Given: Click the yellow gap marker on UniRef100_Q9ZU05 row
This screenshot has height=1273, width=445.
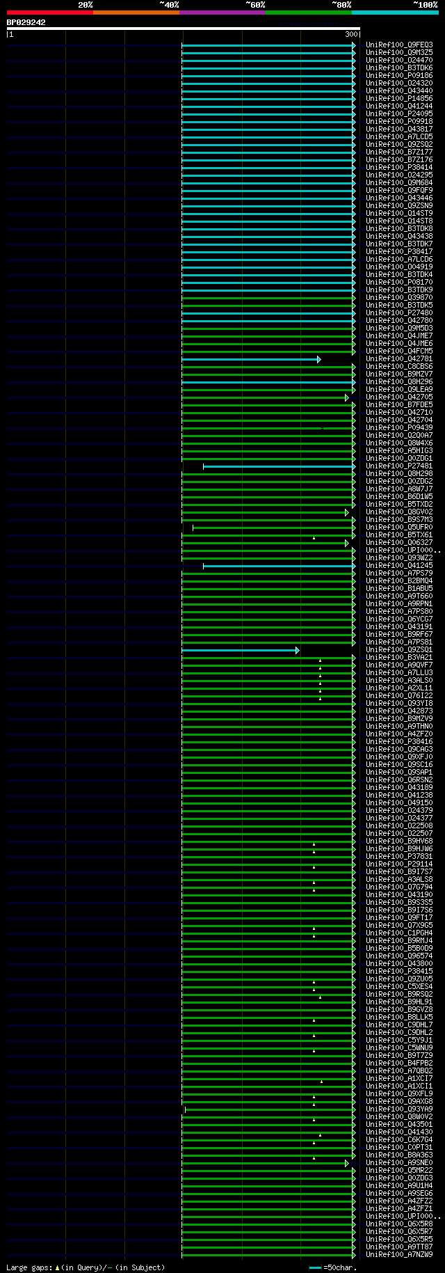Looking at the screenshot, I should 314,982.
